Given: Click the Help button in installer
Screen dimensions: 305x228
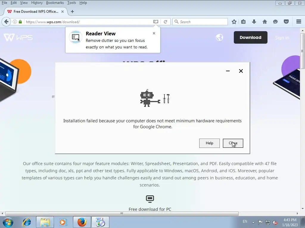Looking at the screenshot, I should pyautogui.click(x=209, y=143).
